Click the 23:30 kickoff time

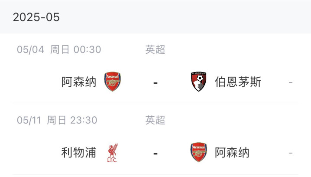click(x=84, y=120)
